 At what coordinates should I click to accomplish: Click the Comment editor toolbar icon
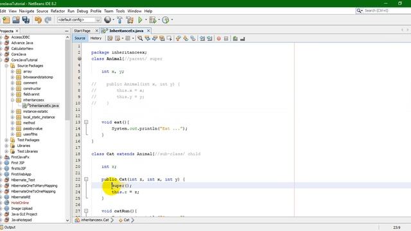[x=235, y=38]
